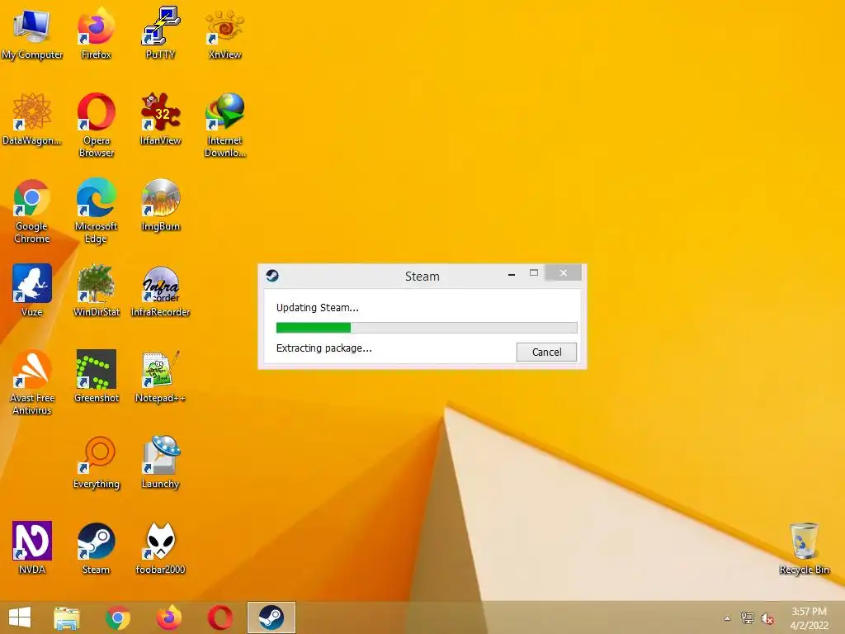Click the muted volume tray icon
Image resolution: width=845 pixels, height=634 pixels.
tap(767, 618)
